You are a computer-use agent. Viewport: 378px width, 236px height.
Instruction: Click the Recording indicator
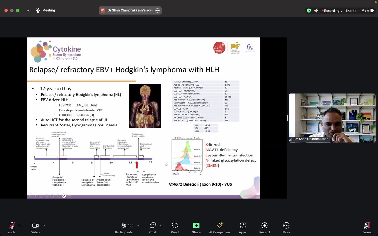332,10
